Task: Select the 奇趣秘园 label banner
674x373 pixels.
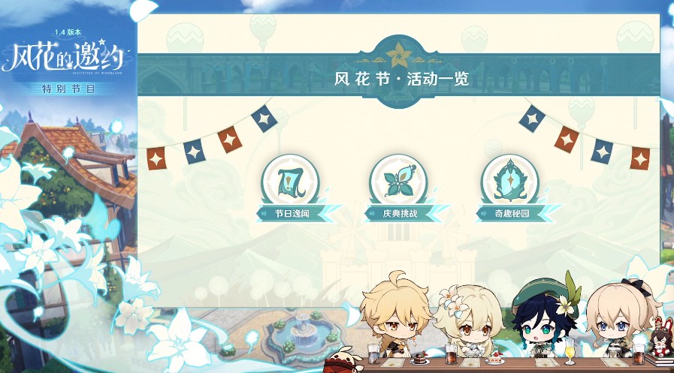Action: pyautogui.click(x=511, y=213)
